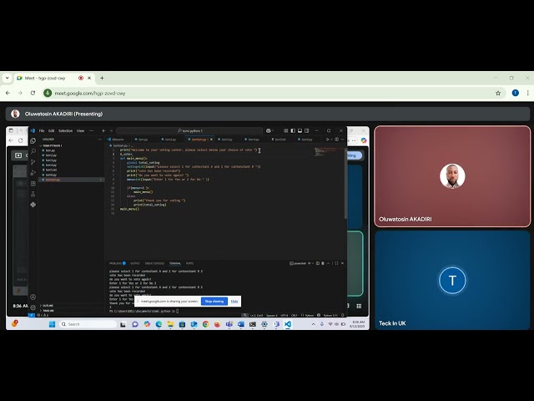Open the Explorer view in VS Code activity bar
Viewport: 534px width, 401px height.
pos(33,140)
